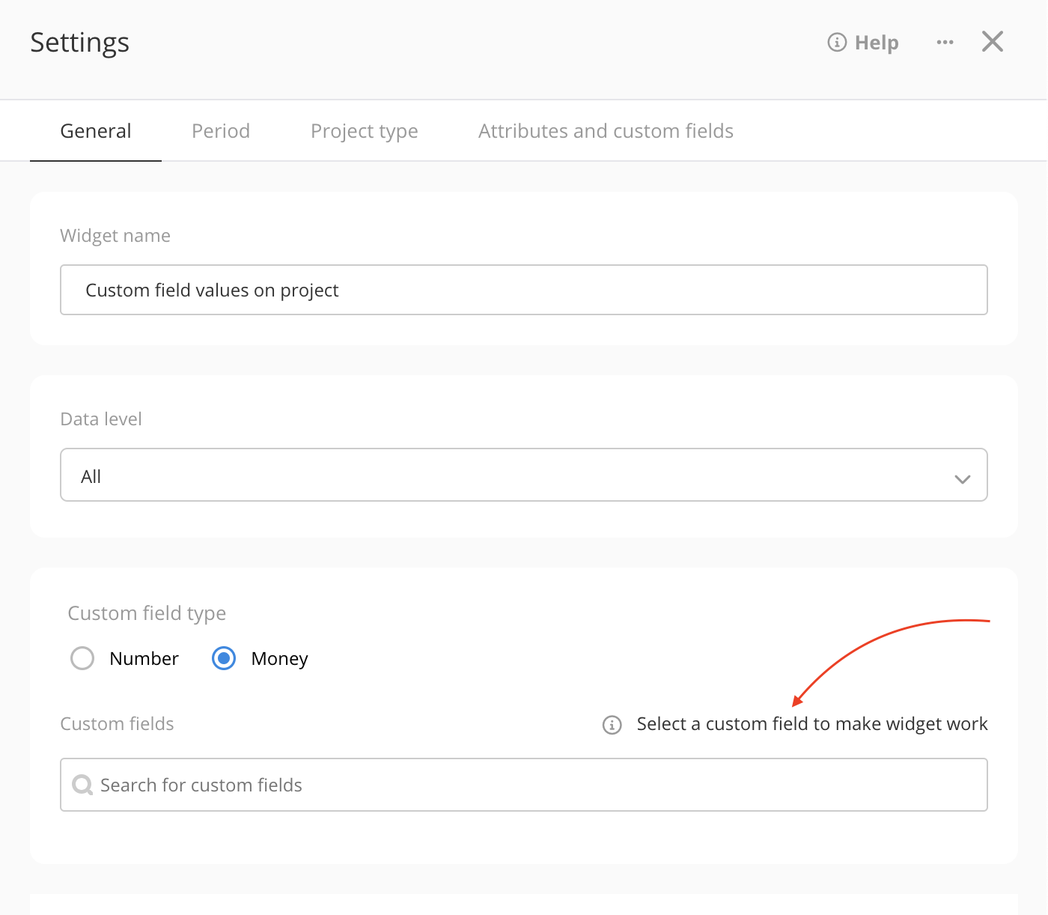Click the Money option label
Viewport: 1048px width, 915px height.
click(279, 659)
